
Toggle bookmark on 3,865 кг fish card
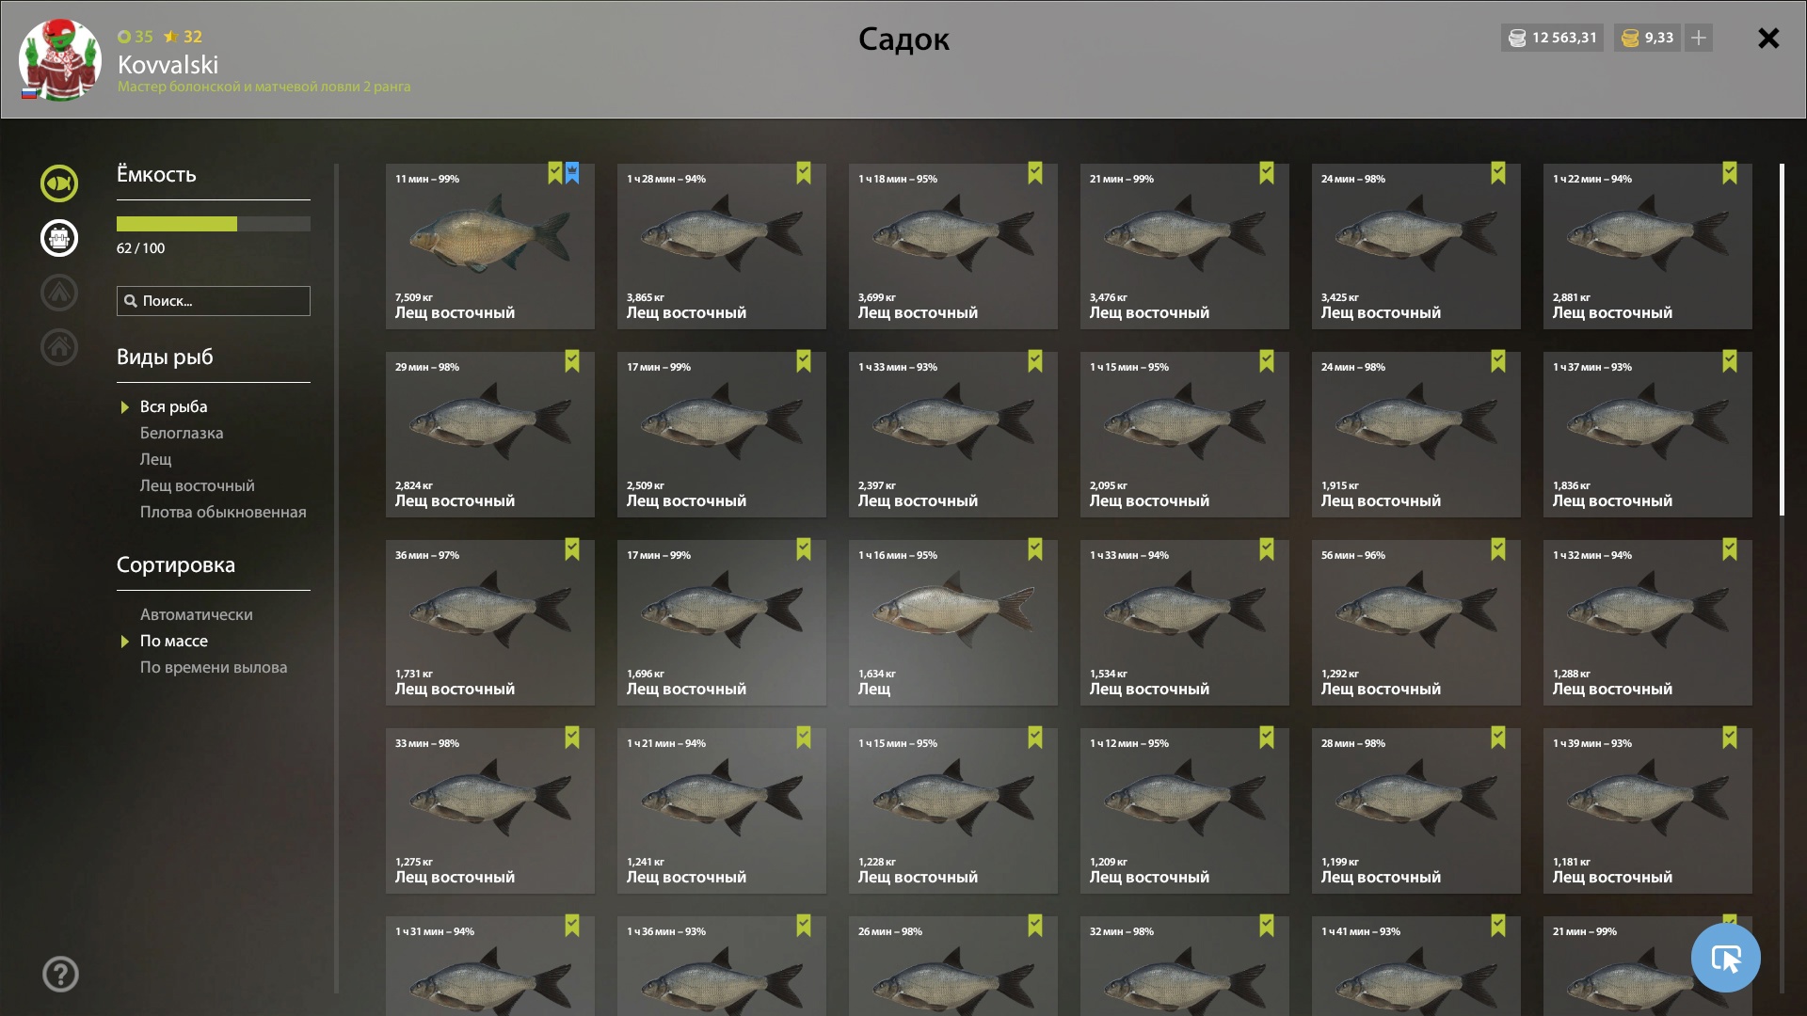[804, 173]
